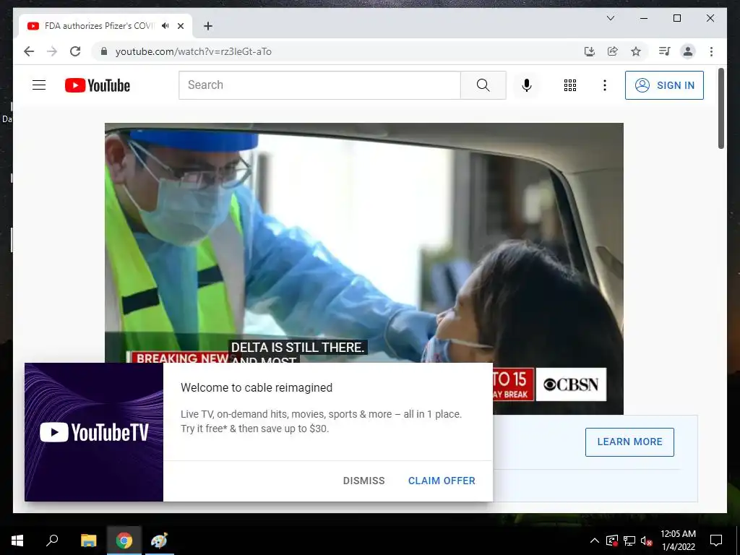Open the Windows Start menu
This screenshot has height=555, width=740.
(x=17, y=541)
